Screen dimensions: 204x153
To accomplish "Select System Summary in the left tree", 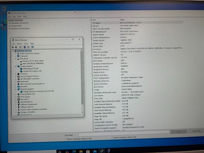I will coord(16,20).
